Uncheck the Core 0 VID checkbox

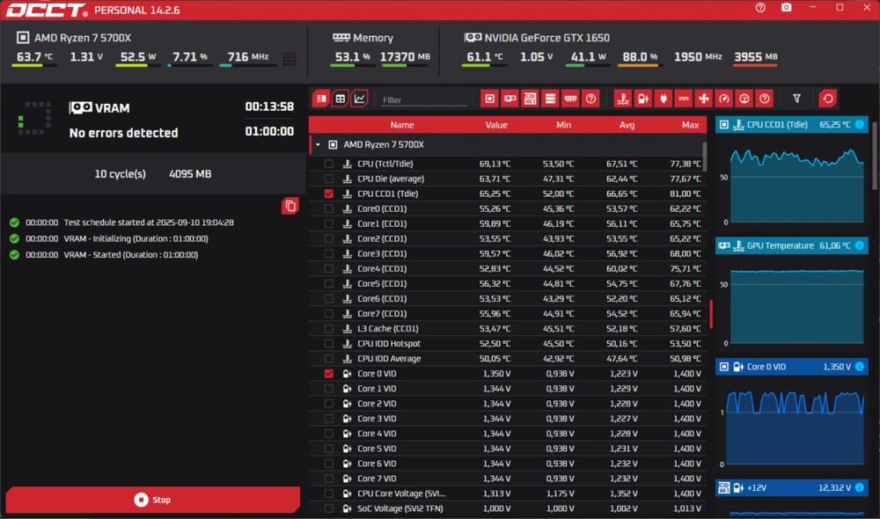(329, 374)
